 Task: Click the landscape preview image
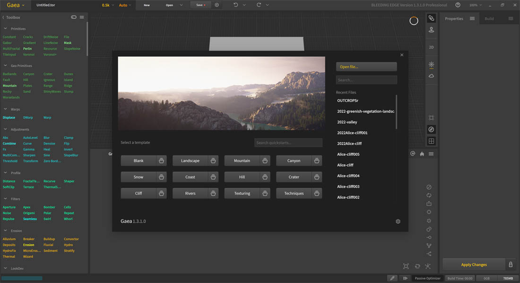pos(222,93)
